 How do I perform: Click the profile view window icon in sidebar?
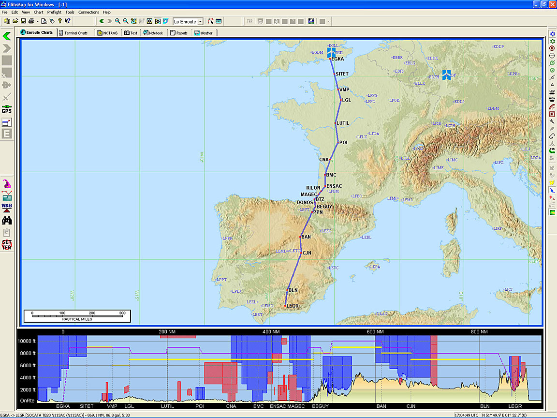[x=7, y=122]
